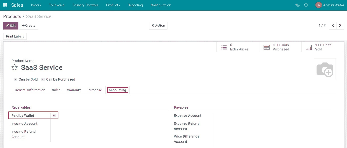Click the Print Labels button
The image size is (347, 148).
[x=15, y=37]
